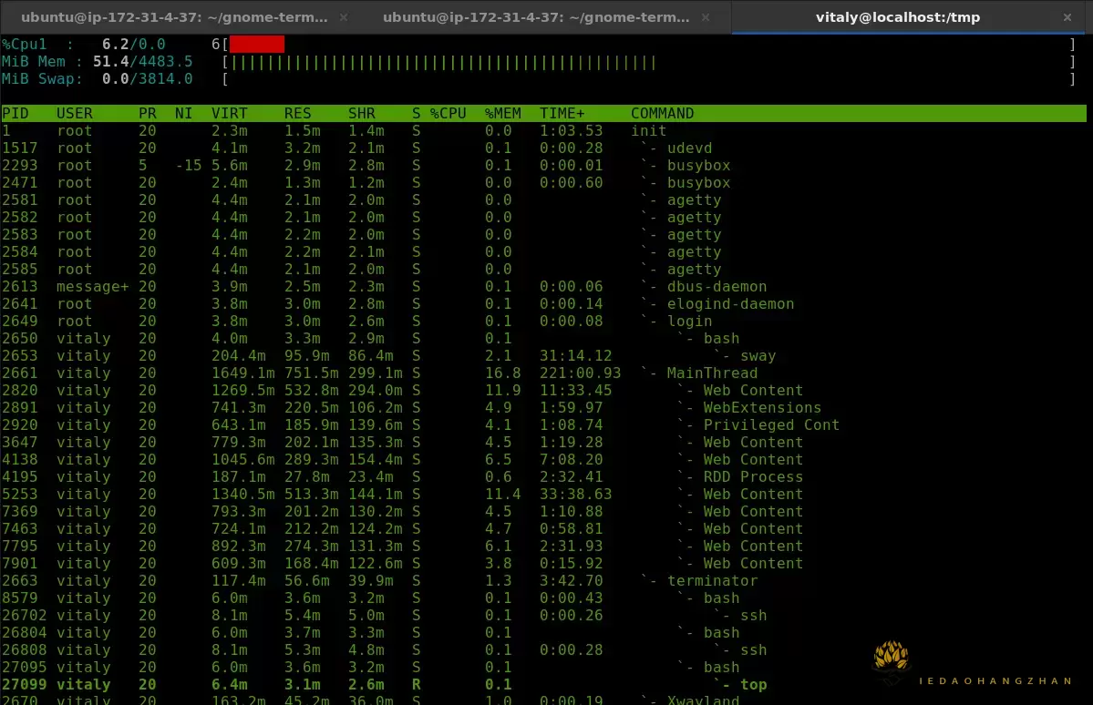Select the ssh row with PID 26808
This screenshot has height=705, width=1093.
click(x=543, y=650)
